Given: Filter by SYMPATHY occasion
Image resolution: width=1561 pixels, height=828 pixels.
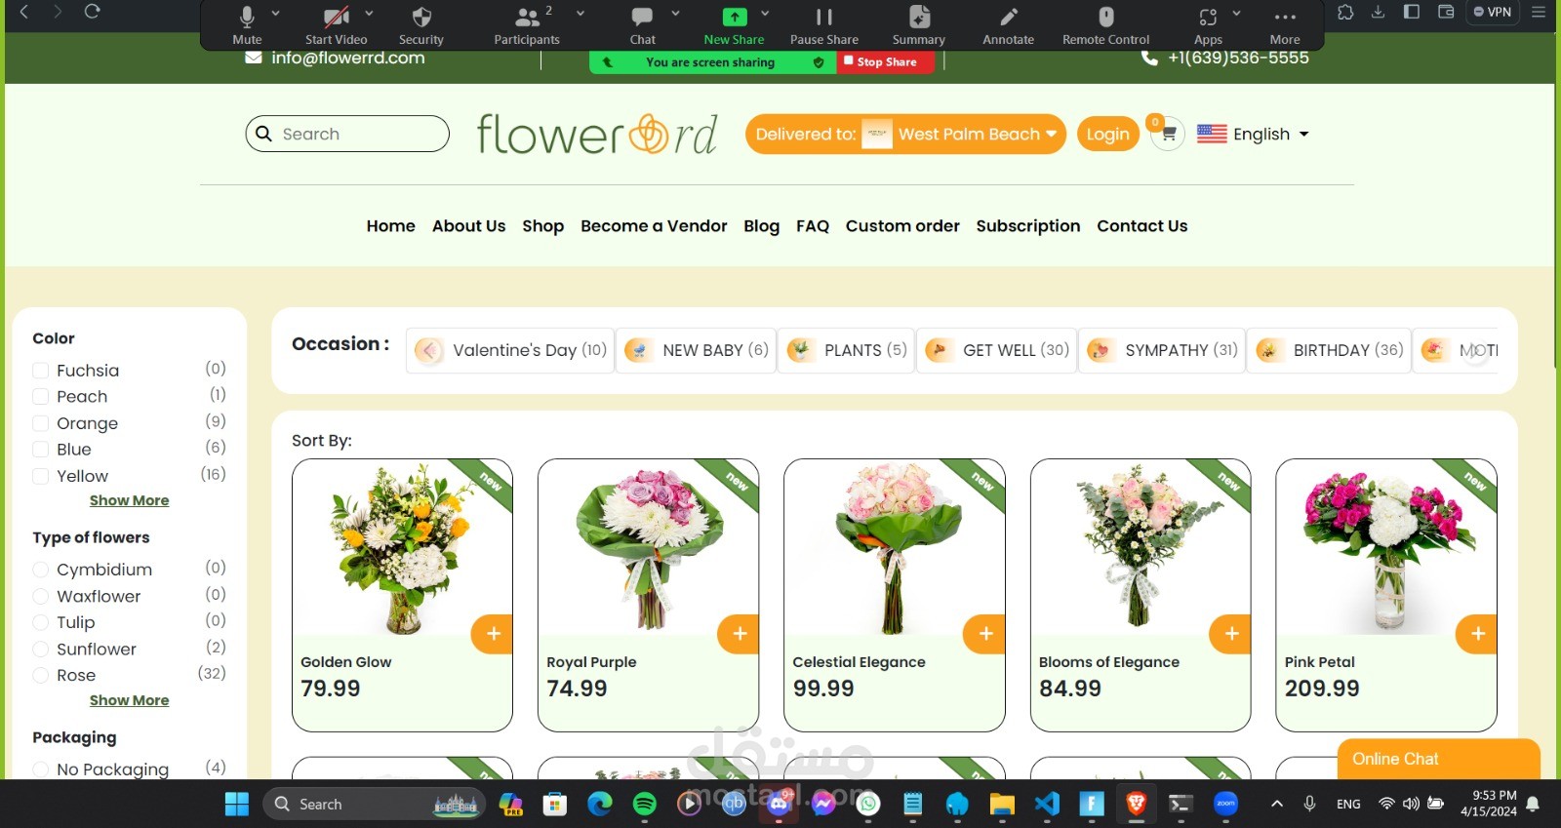Looking at the screenshot, I should pos(1161,350).
